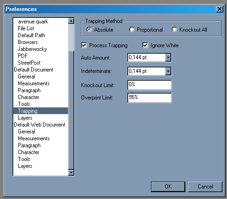Select StreetPost in the list
Screen dimensions: 227x199
41,63
